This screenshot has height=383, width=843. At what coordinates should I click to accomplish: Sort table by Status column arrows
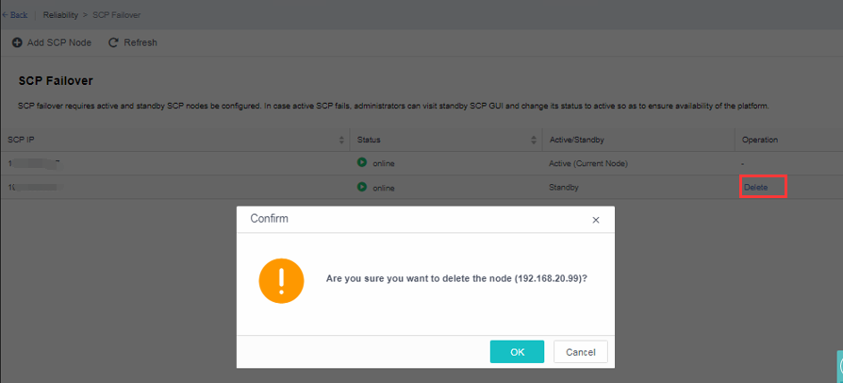[534, 140]
